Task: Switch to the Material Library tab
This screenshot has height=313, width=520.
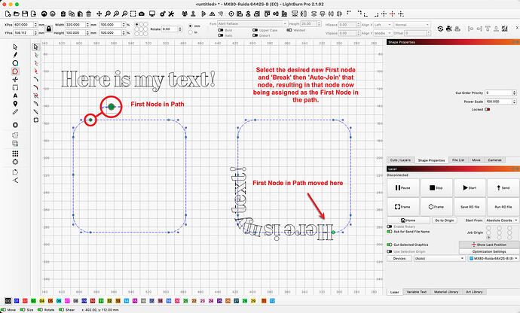Action: click(446, 292)
